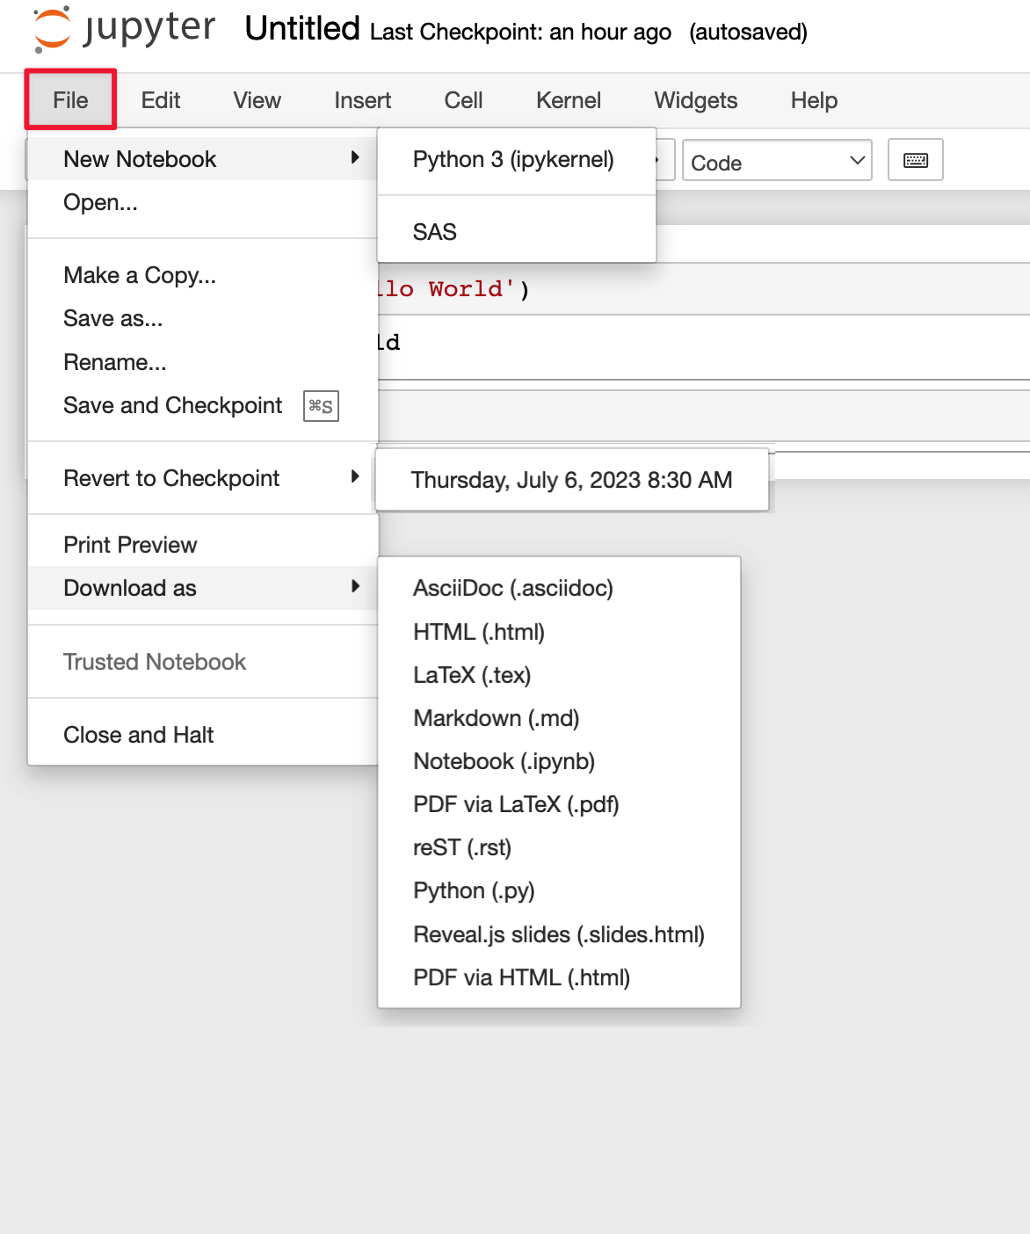Click the Jupyter logo
This screenshot has width=1030, height=1234.
pyautogui.click(x=124, y=29)
